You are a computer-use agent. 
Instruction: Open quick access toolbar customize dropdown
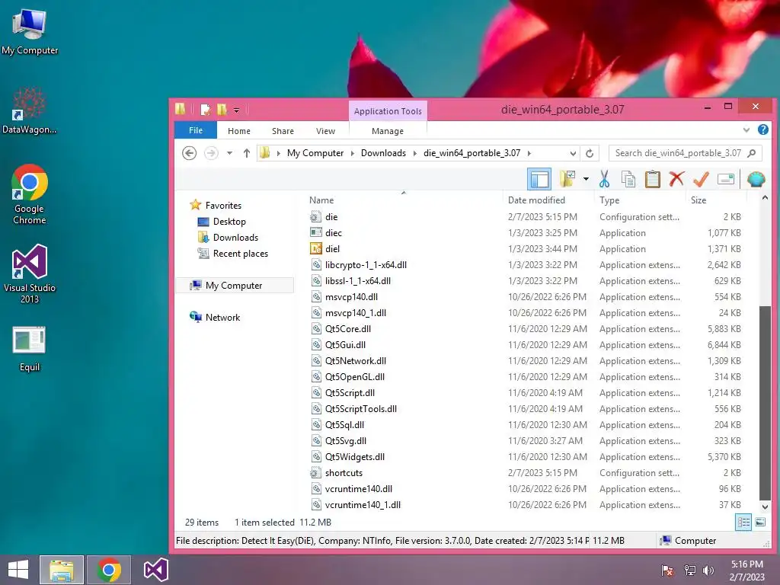click(x=236, y=110)
